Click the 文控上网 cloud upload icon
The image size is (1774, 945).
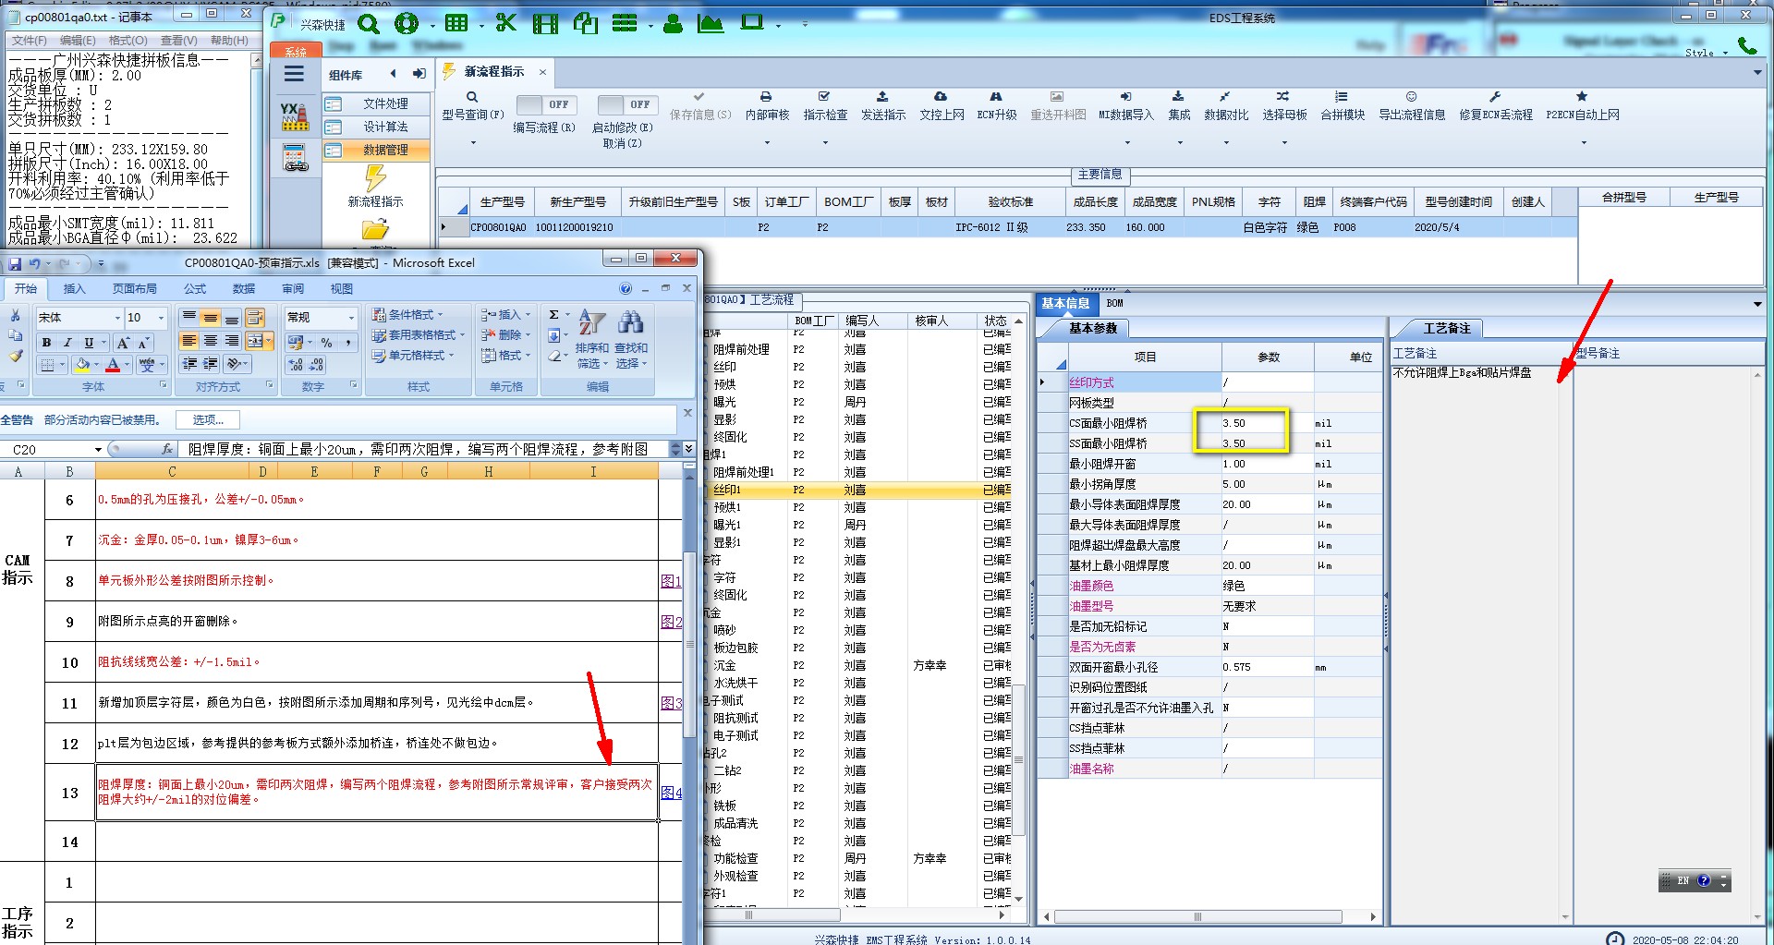pyautogui.click(x=941, y=96)
